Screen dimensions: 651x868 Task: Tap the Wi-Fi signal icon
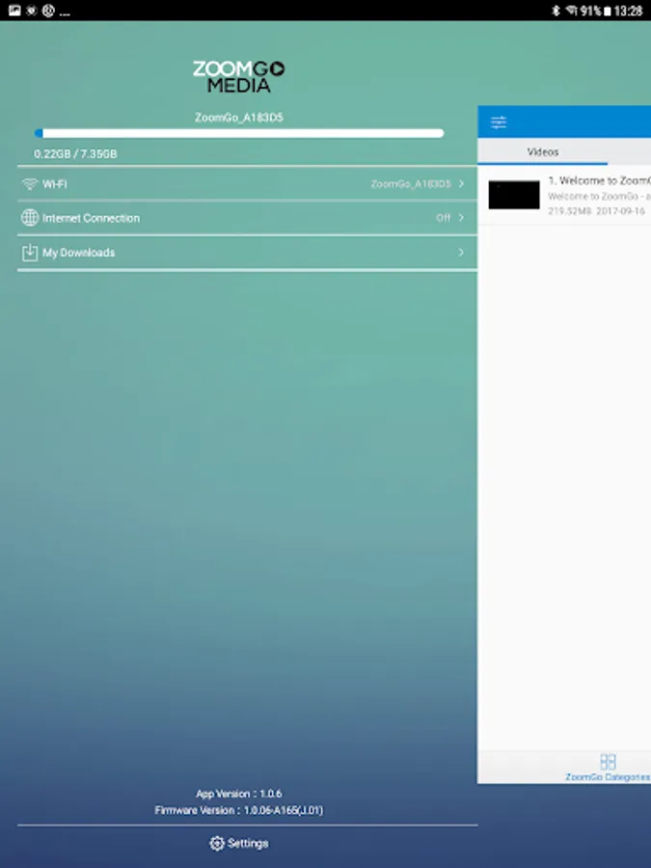click(x=29, y=184)
